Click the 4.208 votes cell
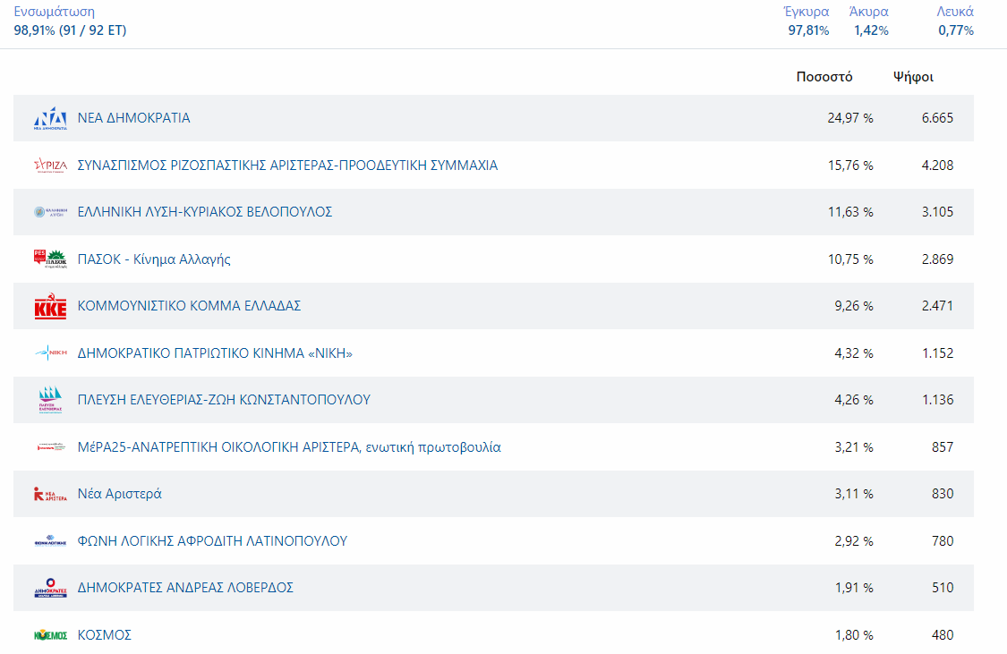1007x654 pixels. point(938,166)
